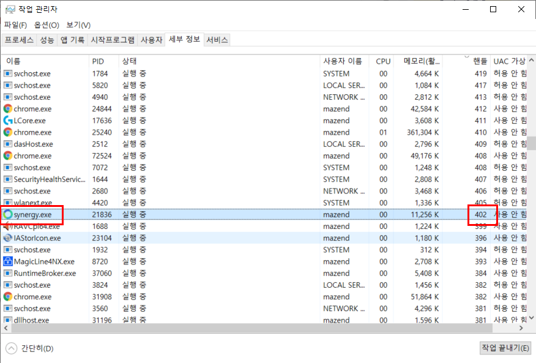Click the horizontal scrollbar thumb
Screen dimensions: 536x363
[x=251, y=327]
